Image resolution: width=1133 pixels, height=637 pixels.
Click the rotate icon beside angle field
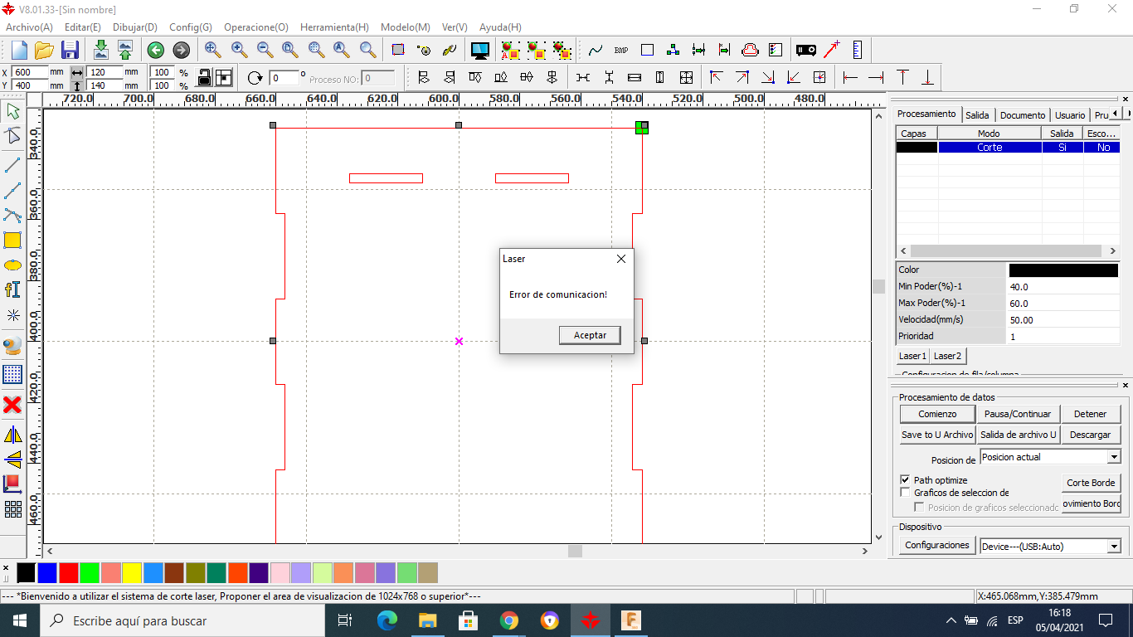255,78
